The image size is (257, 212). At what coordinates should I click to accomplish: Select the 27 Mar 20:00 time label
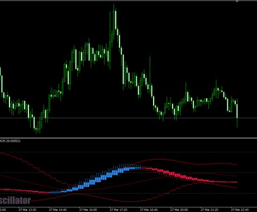(x=179, y=210)
